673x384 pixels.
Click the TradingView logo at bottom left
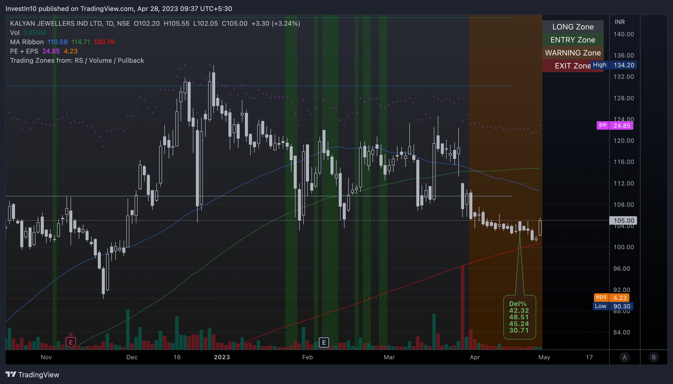(x=32, y=375)
